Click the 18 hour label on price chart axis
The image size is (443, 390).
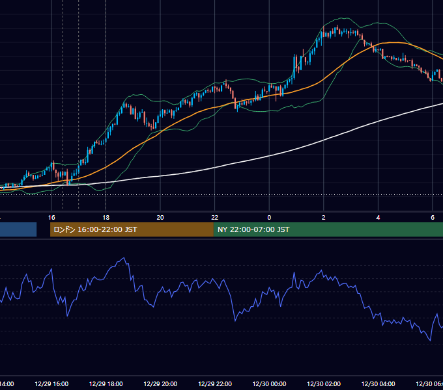106,218
